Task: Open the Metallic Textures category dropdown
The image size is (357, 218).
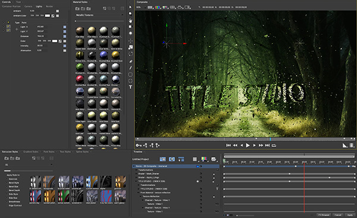Action: point(99,15)
